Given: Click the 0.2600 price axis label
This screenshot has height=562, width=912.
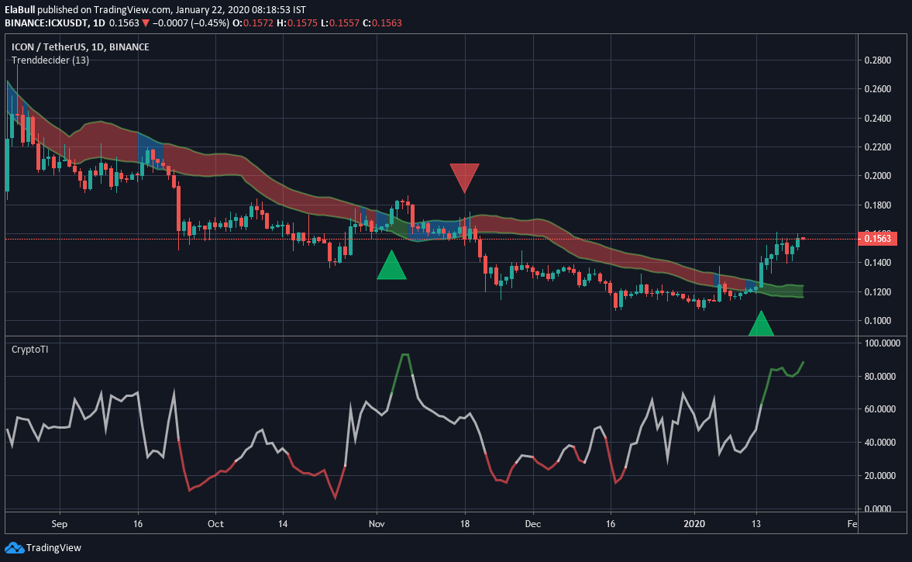Looking at the screenshot, I should (x=877, y=89).
